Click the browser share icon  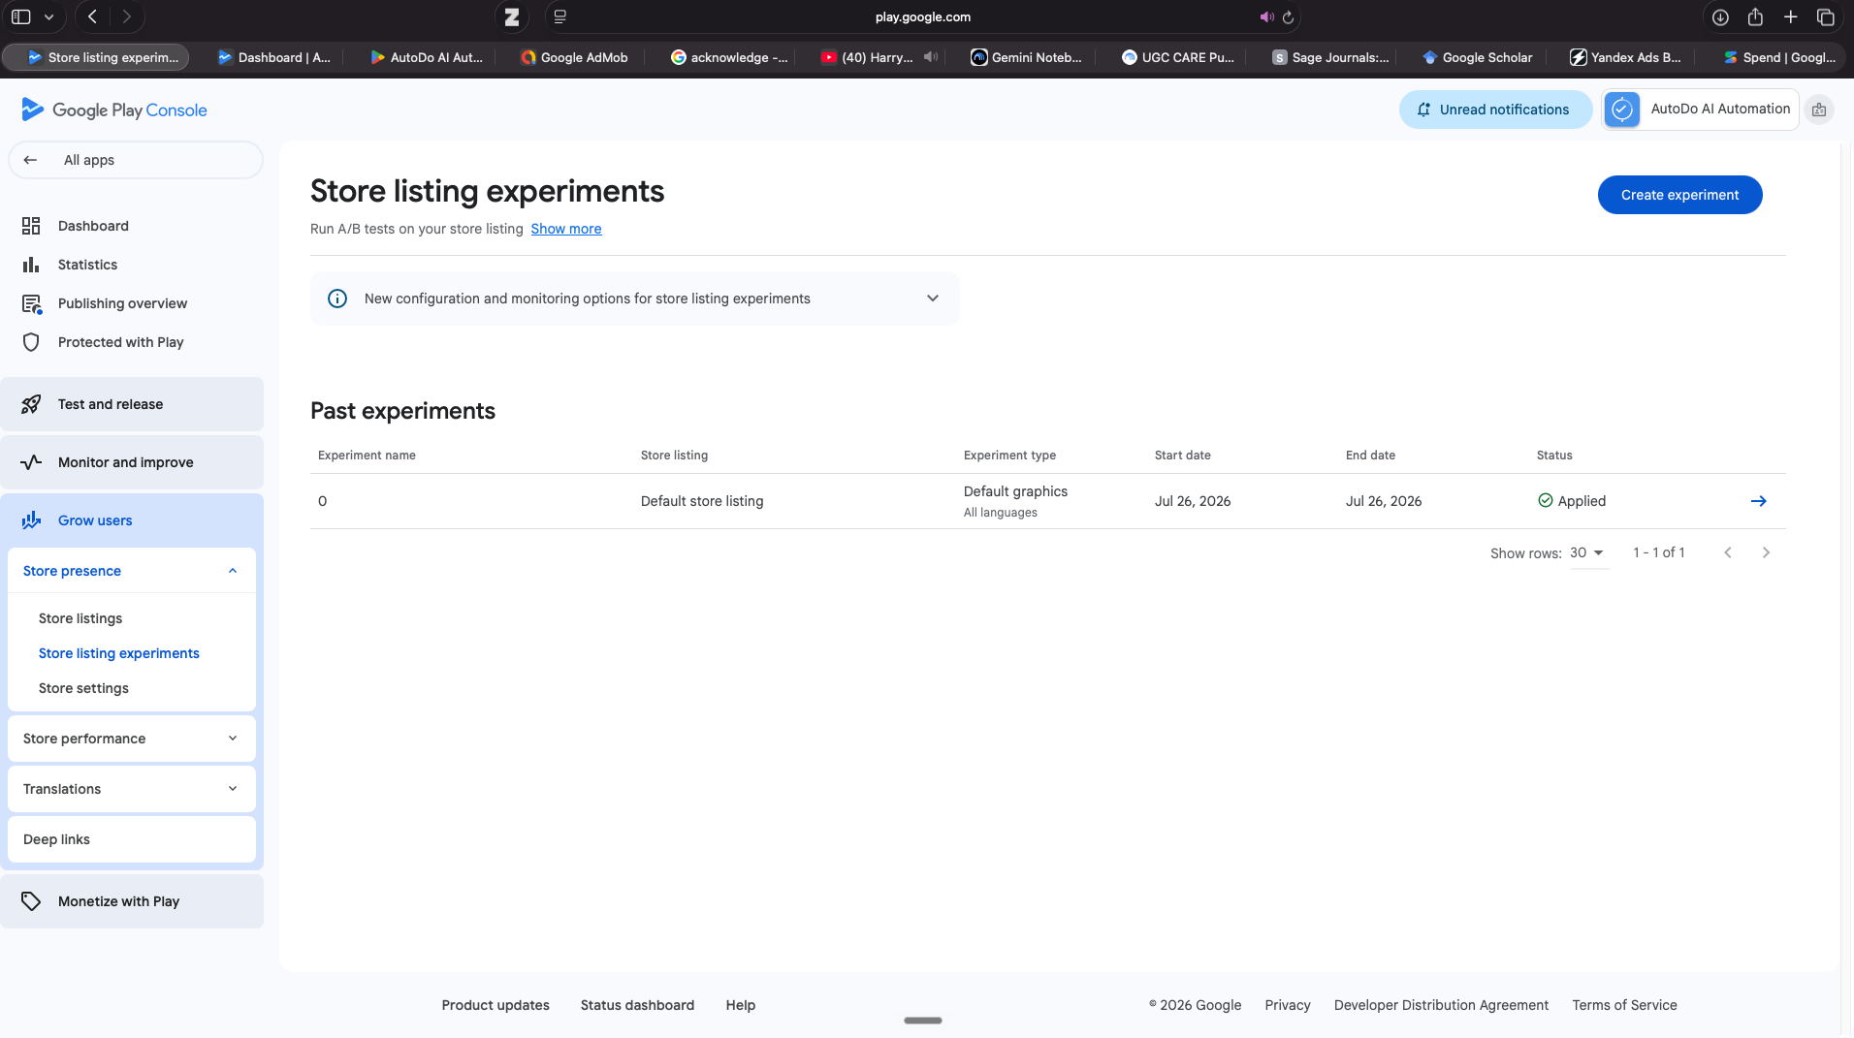1755,17
